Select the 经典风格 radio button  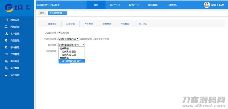coord(60,33)
